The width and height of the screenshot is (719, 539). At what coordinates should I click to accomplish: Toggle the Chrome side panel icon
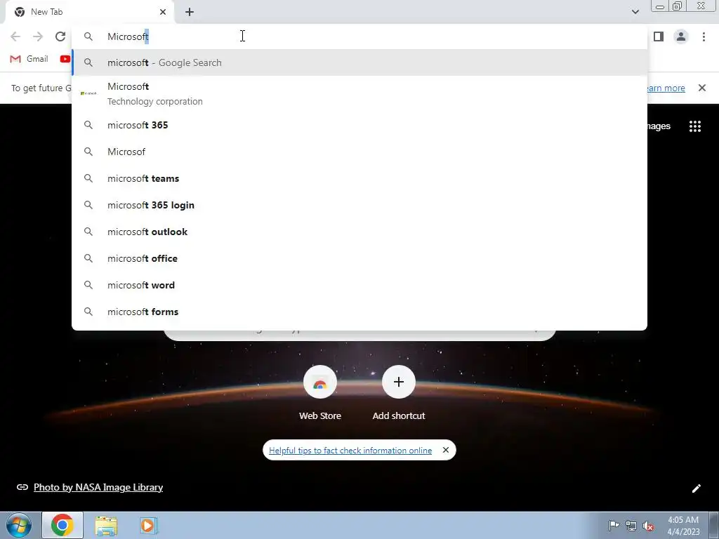[x=659, y=36]
